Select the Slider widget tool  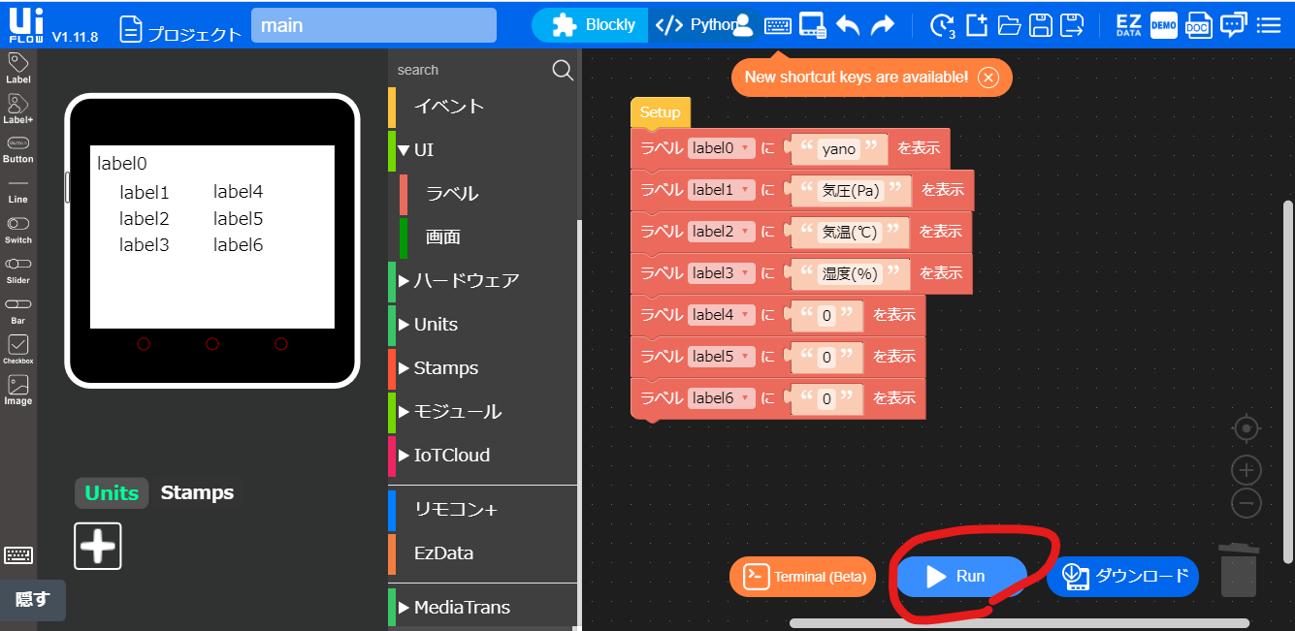coord(17,268)
